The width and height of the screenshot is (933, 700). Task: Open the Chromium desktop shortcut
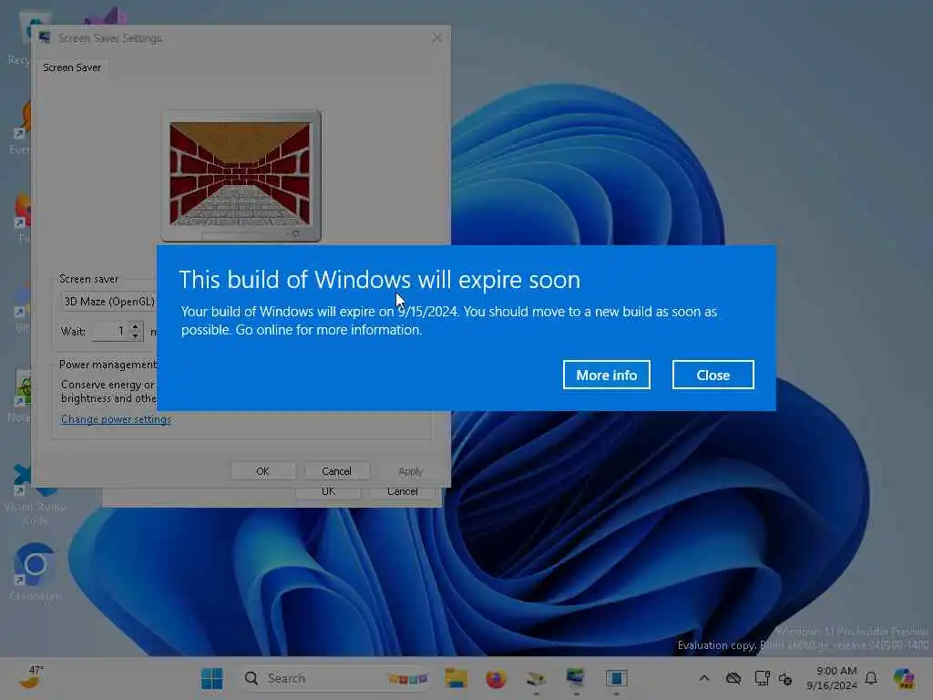tap(35, 571)
